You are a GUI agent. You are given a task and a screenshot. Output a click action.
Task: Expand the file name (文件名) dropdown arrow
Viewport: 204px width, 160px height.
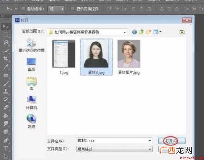(x=150, y=141)
